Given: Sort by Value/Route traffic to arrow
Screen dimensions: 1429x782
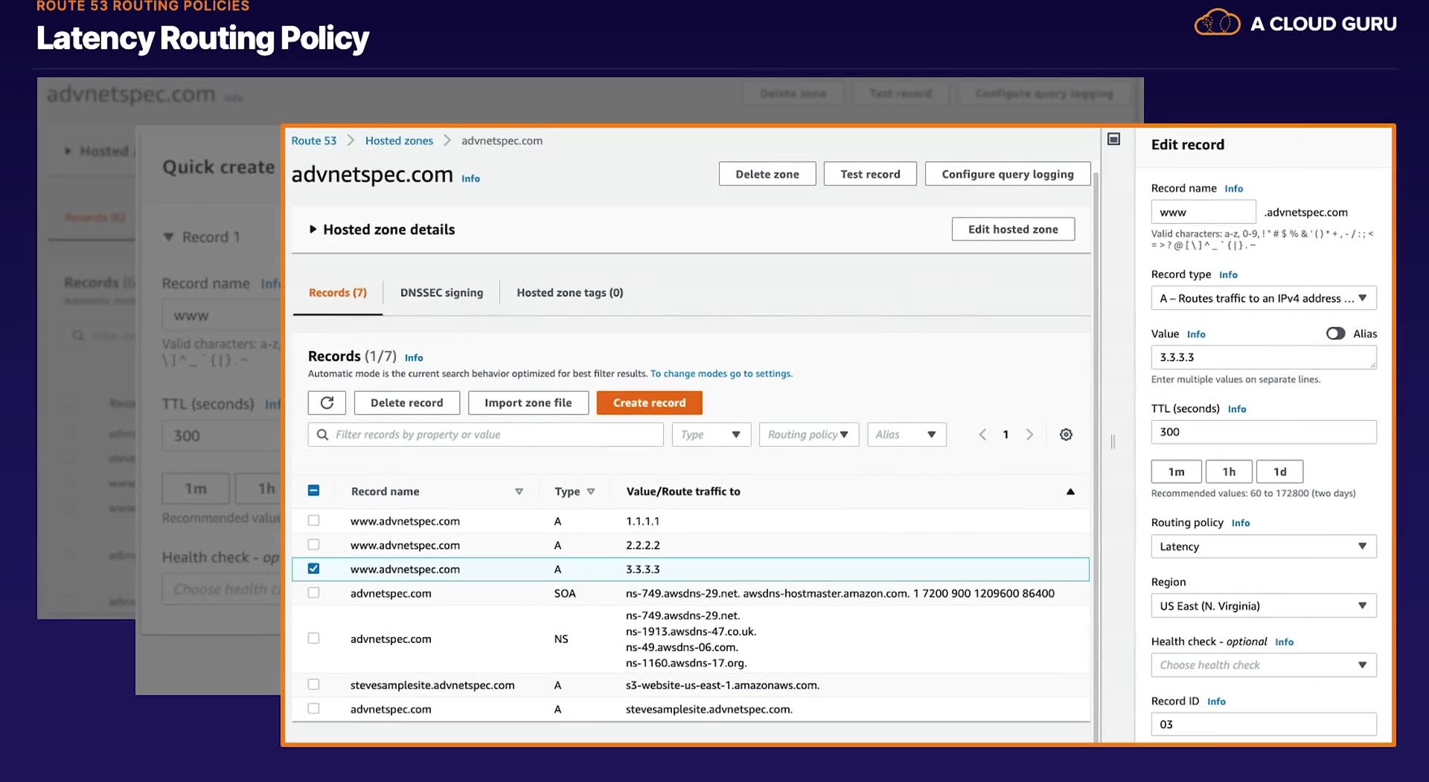Looking at the screenshot, I should coord(1070,491).
